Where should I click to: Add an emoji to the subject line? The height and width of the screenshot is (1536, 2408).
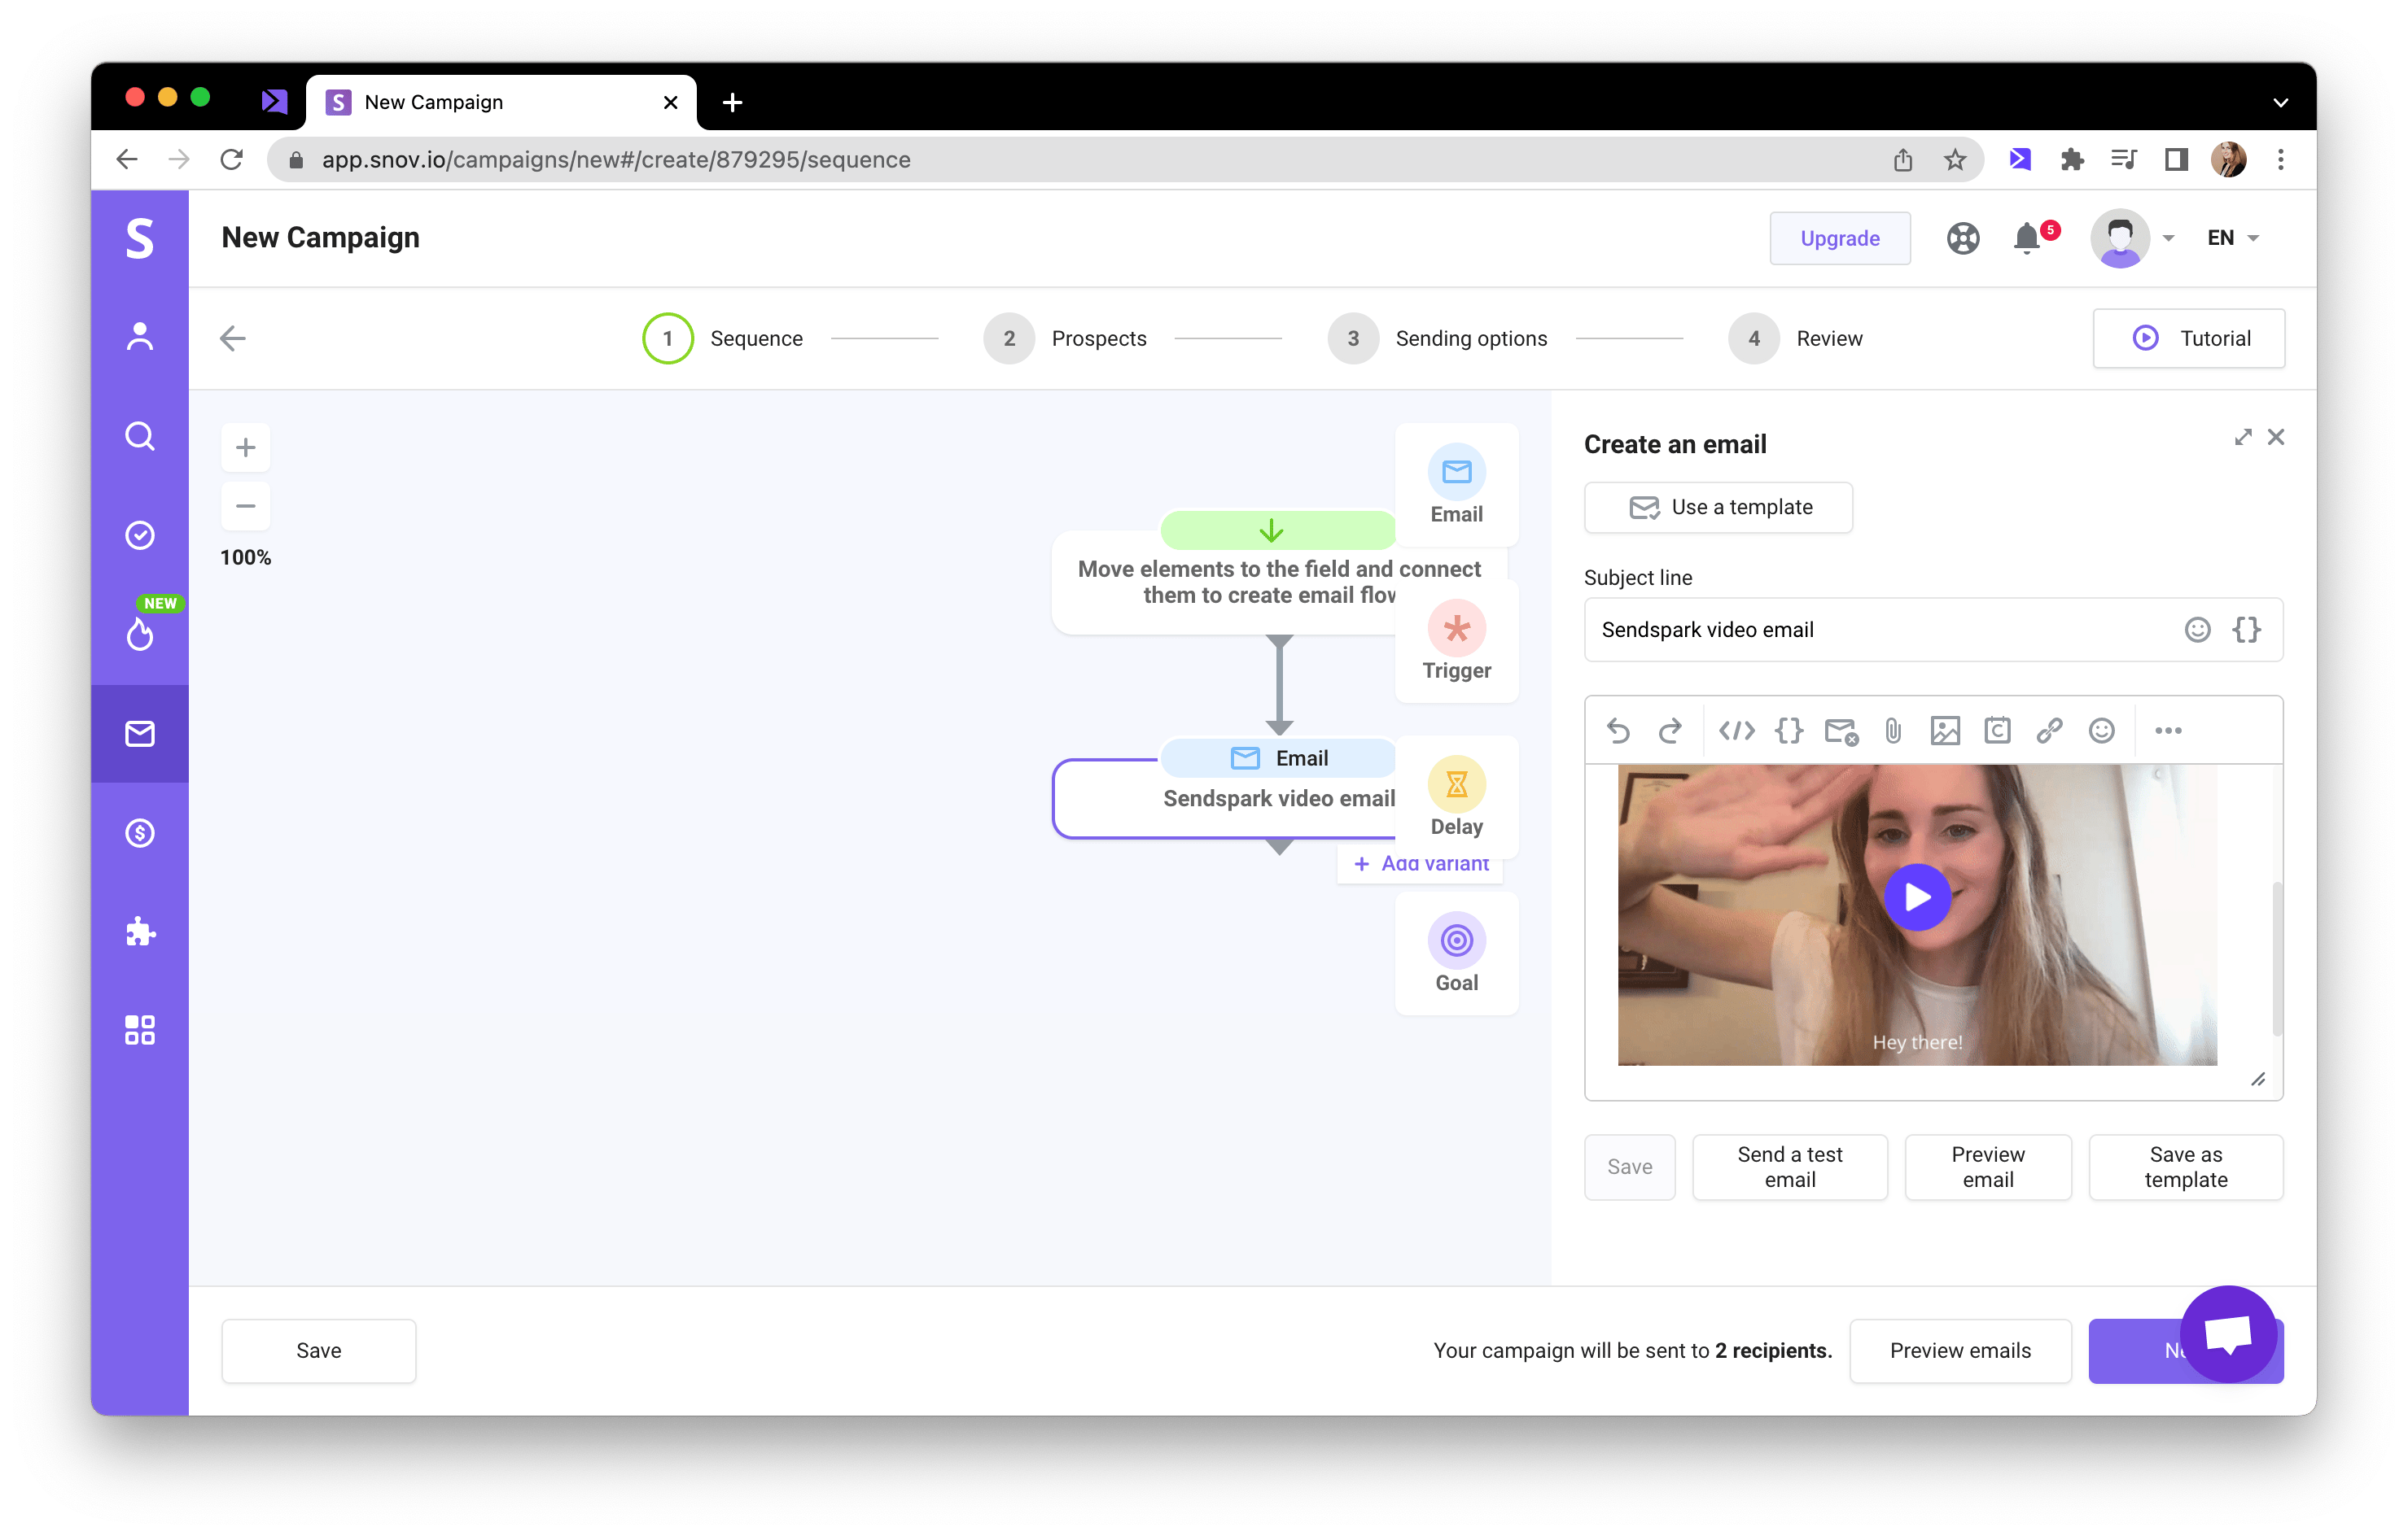(2197, 630)
